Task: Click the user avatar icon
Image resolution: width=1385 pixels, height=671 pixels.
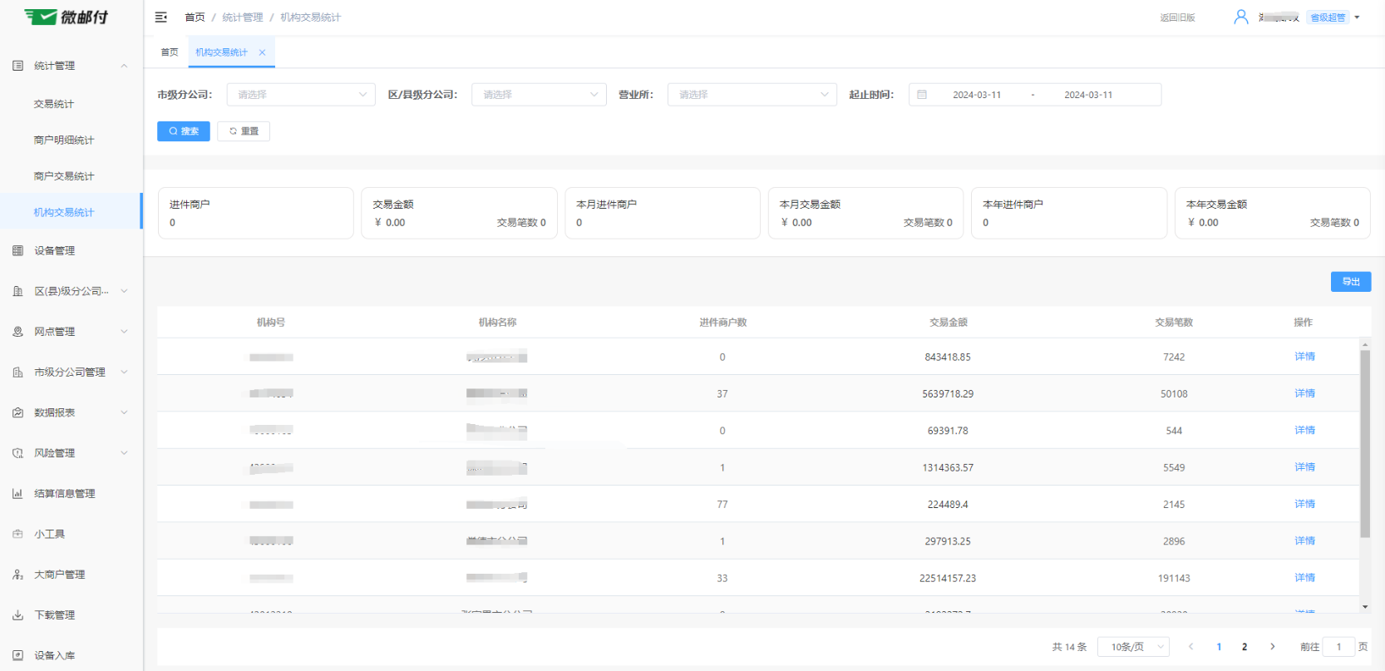Action: coord(1240,17)
